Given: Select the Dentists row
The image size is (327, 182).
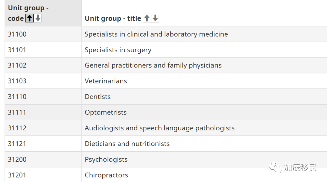Looking at the screenshot, I should (166, 97).
